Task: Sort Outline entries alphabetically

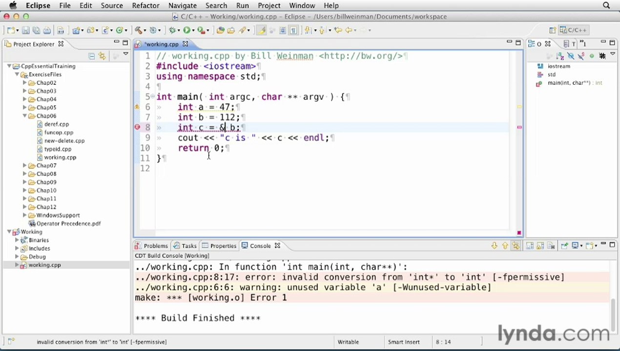Action: pos(560,56)
